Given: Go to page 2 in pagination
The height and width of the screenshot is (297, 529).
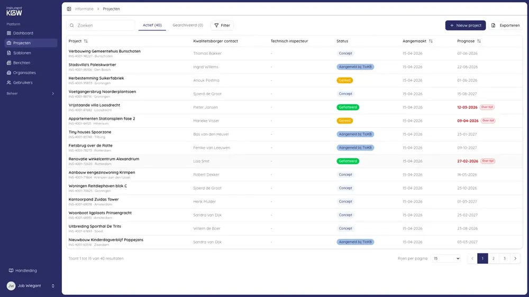Looking at the screenshot, I should tap(493, 258).
